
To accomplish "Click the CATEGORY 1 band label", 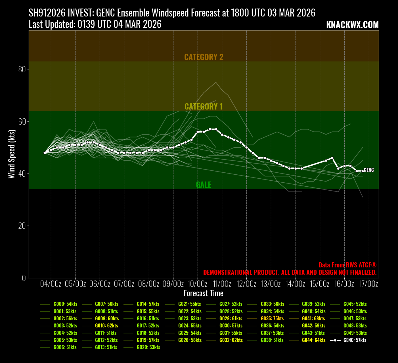I will click(204, 107).
